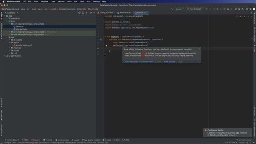The height and width of the screenshot is (144, 256).
Task: Click the Debug app bug icon
Action: (217, 9)
